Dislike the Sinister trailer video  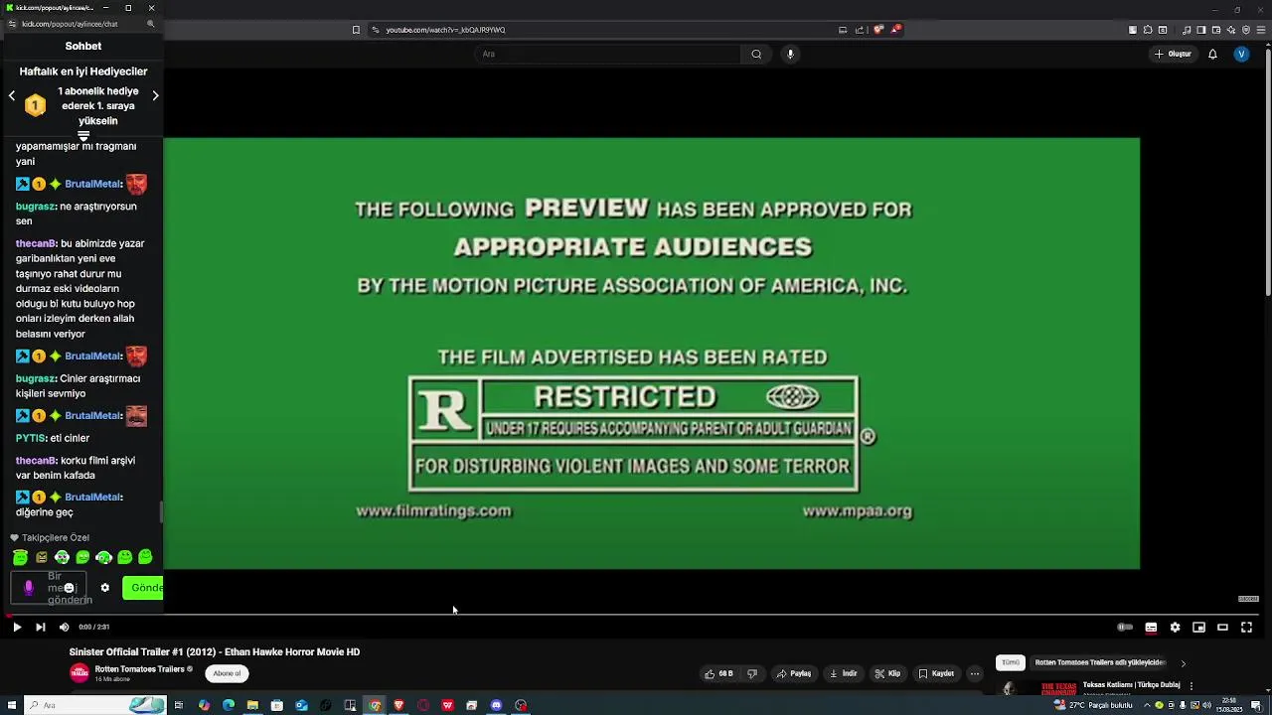tap(752, 673)
